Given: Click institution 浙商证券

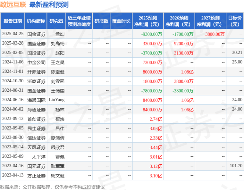Looking at the screenshot, I should click(36, 81).
